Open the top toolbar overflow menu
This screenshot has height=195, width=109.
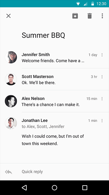[102, 16]
